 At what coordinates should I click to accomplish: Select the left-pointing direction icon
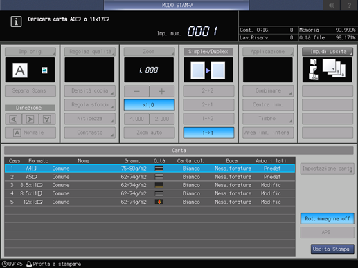[13, 119]
